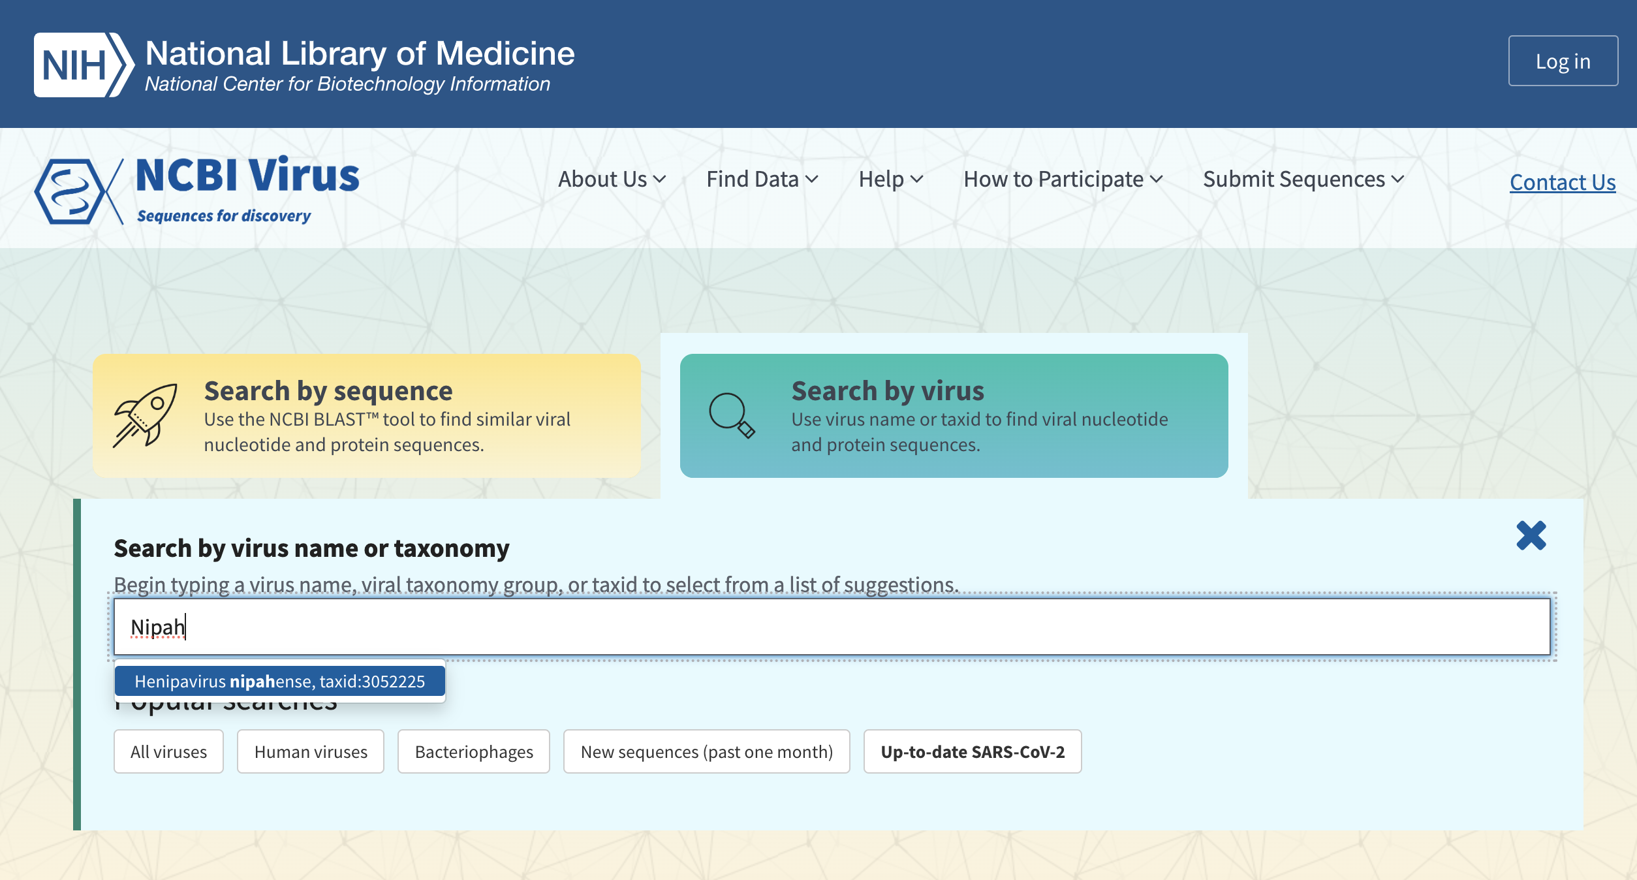The width and height of the screenshot is (1637, 880).
Task: Click the rocket icon in Search by sequence
Action: click(x=145, y=416)
